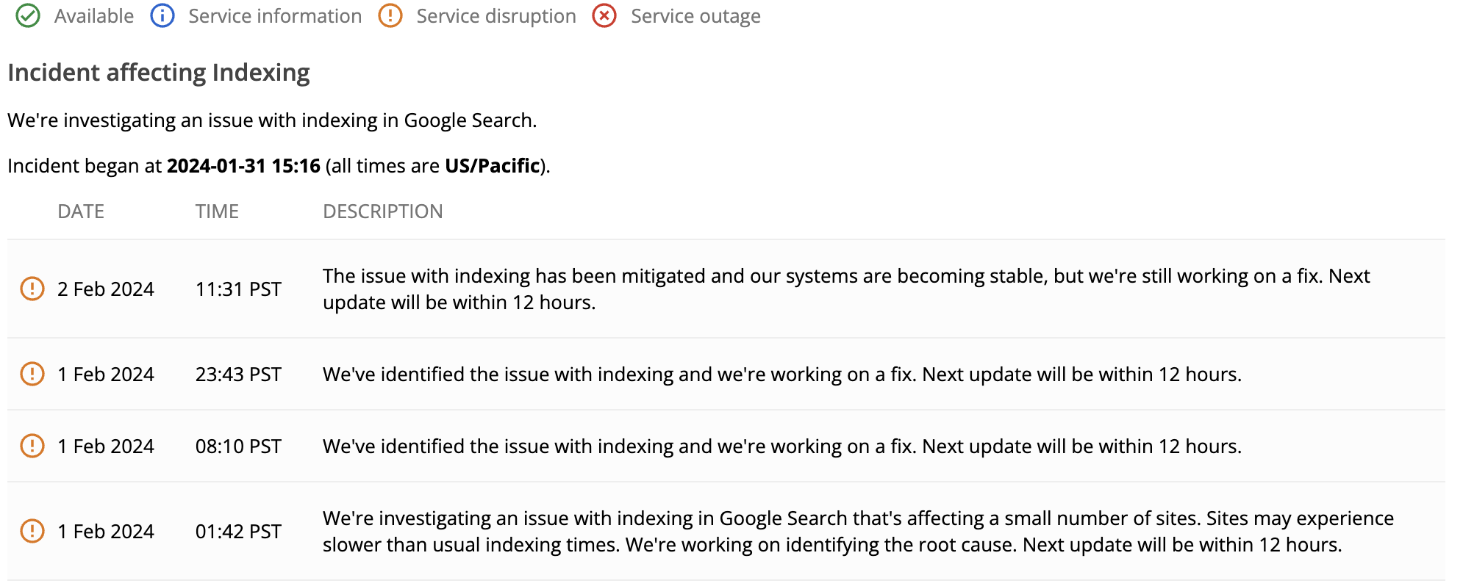This screenshot has width=1463, height=586.
Task: Click the TIME column header
Action: 216,211
